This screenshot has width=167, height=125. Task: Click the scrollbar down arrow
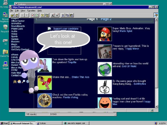coord(156,106)
